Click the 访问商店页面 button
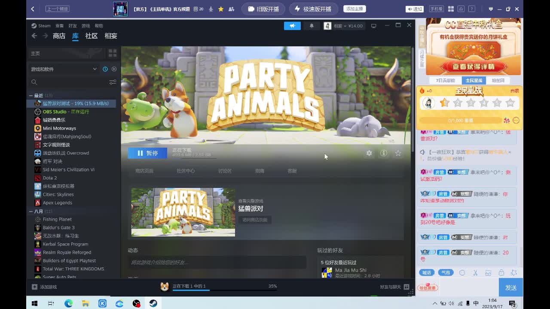Image resolution: width=550 pixels, height=309 pixels. 255,220
